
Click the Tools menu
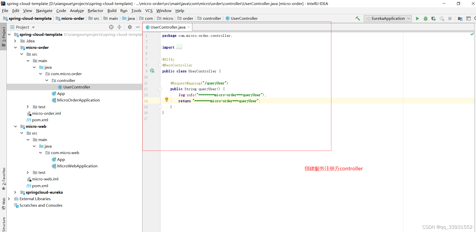tap(136, 11)
